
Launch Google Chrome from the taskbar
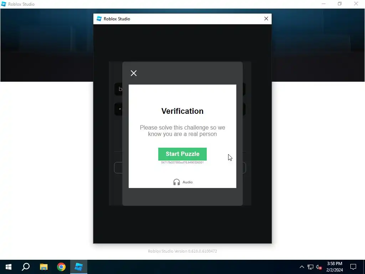click(61, 267)
